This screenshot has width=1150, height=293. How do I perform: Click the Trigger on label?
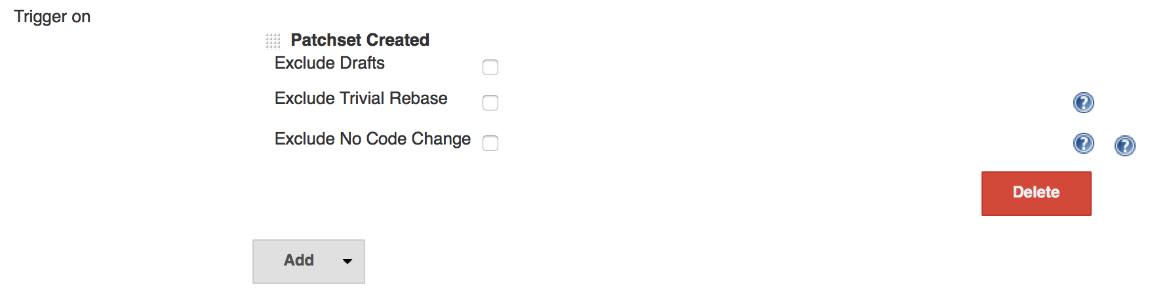click(52, 17)
